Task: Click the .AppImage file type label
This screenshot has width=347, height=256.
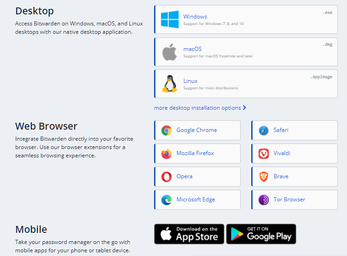Action: (x=322, y=77)
